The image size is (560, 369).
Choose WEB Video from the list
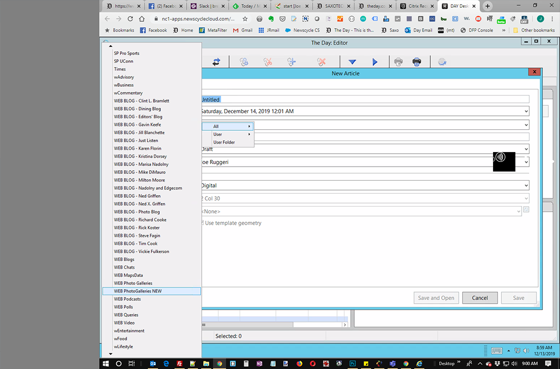152,322
